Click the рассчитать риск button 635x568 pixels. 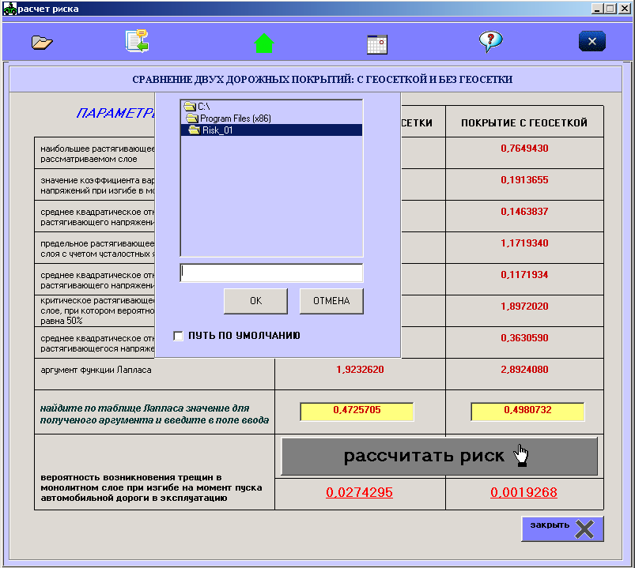click(439, 456)
